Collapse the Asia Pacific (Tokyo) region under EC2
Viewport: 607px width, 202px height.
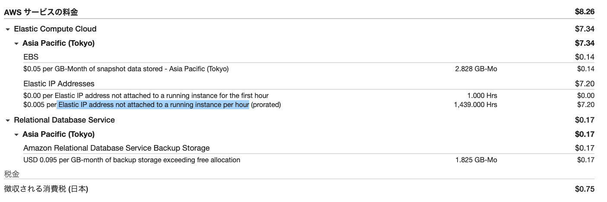click(x=16, y=44)
